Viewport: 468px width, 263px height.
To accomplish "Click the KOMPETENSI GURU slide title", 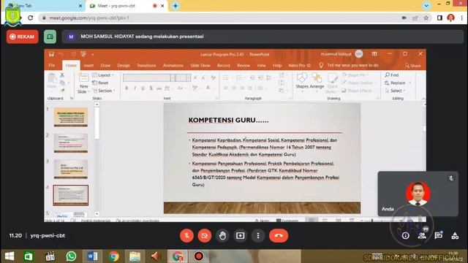I will point(228,120).
